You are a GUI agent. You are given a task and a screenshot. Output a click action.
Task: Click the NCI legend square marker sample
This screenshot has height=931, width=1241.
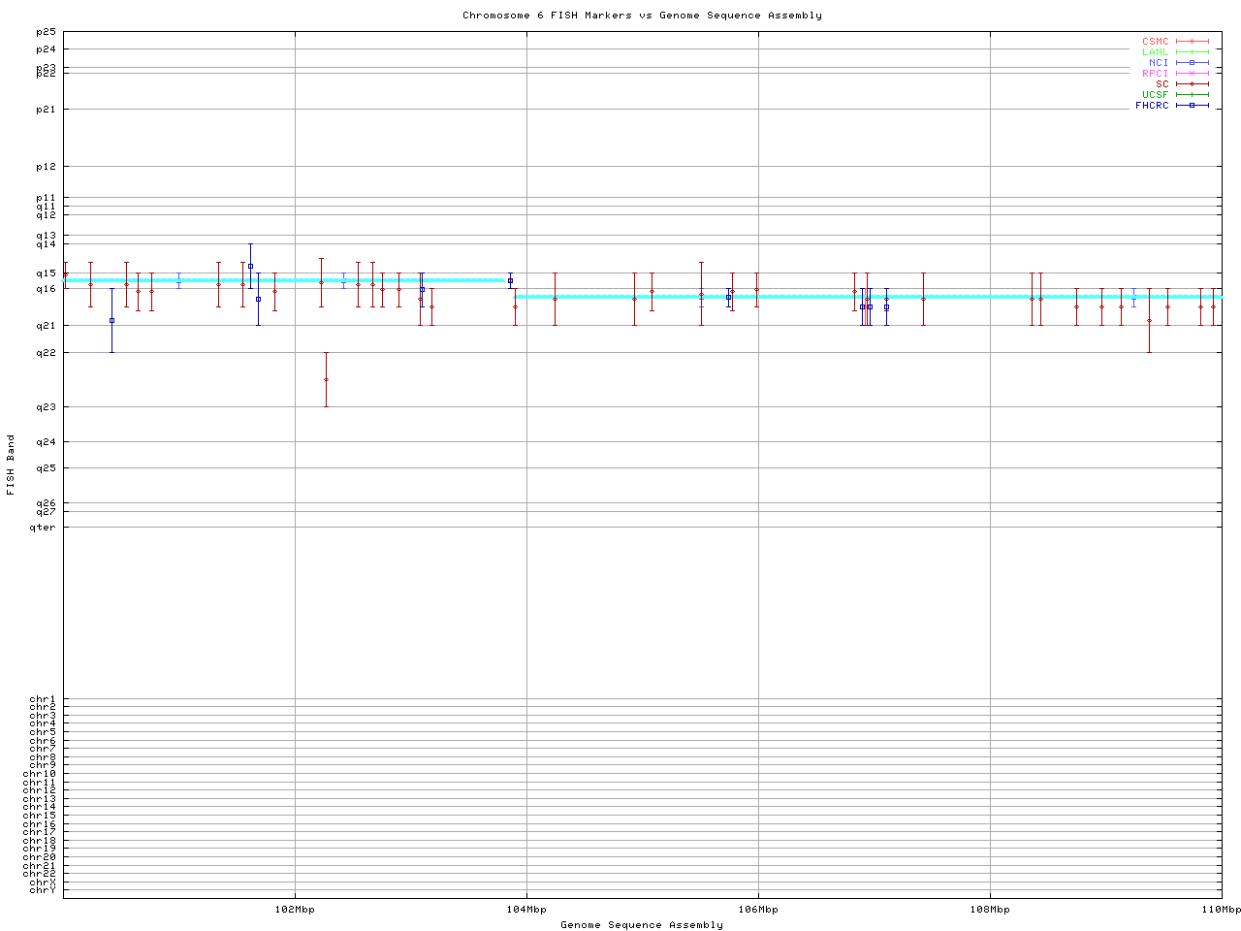pyautogui.click(x=1193, y=63)
